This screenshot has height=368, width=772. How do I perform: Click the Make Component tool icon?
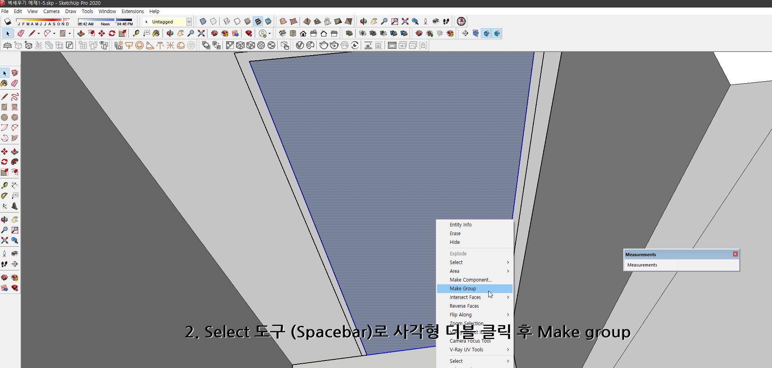(15, 73)
